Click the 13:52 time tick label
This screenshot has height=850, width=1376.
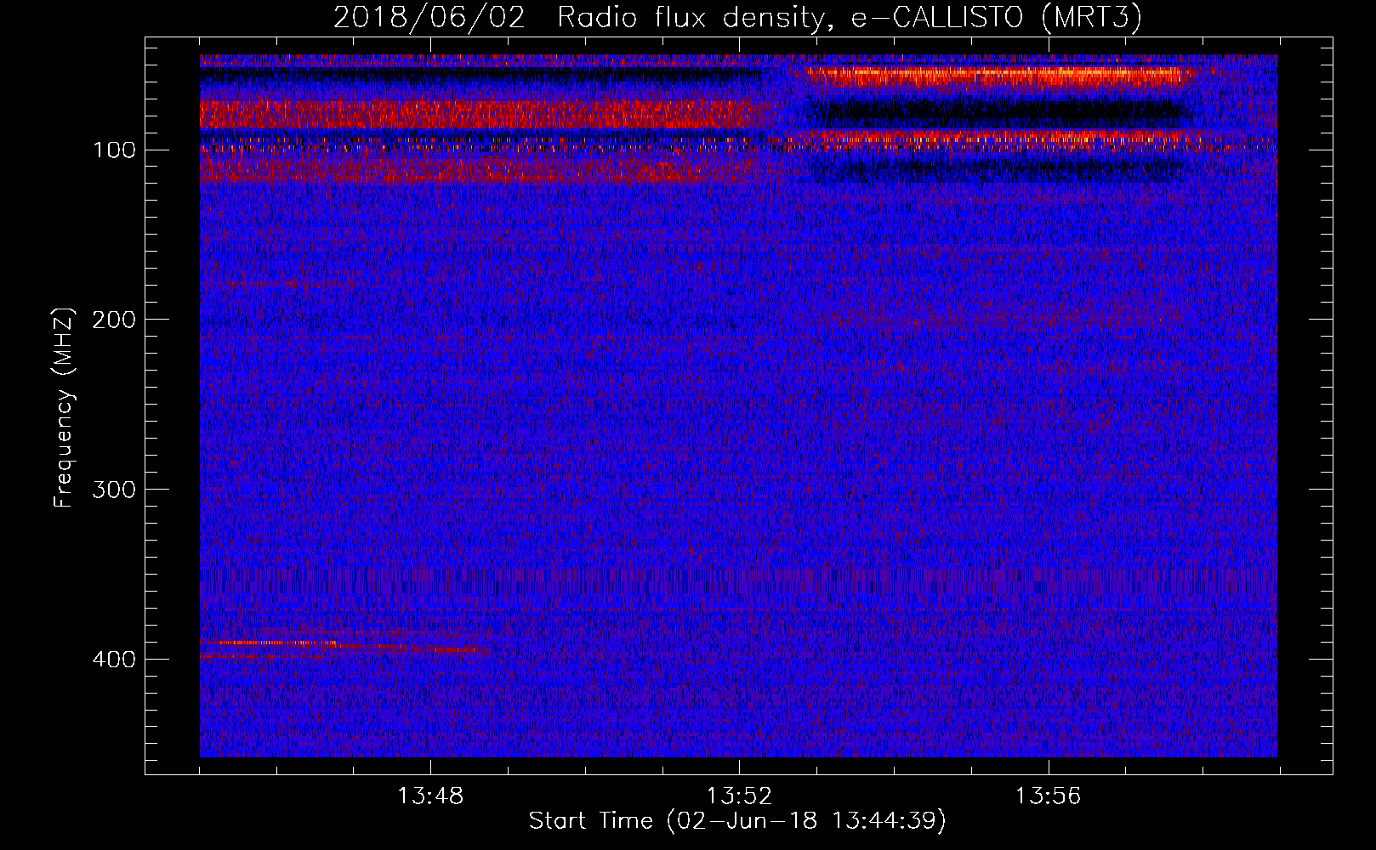point(740,796)
